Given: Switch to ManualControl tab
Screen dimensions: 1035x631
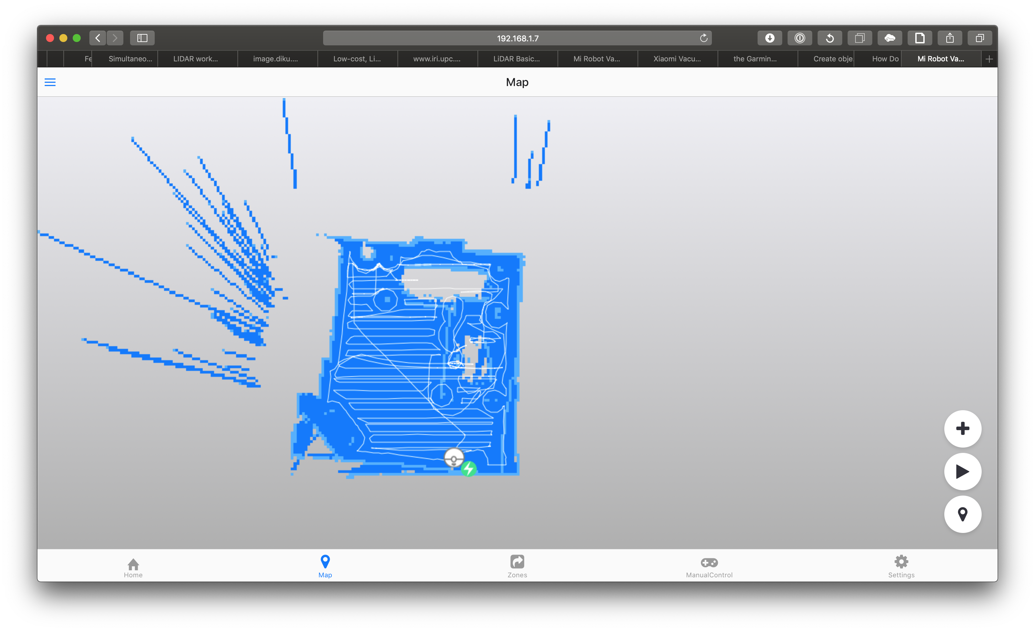Looking at the screenshot, I should coord(709,568).
